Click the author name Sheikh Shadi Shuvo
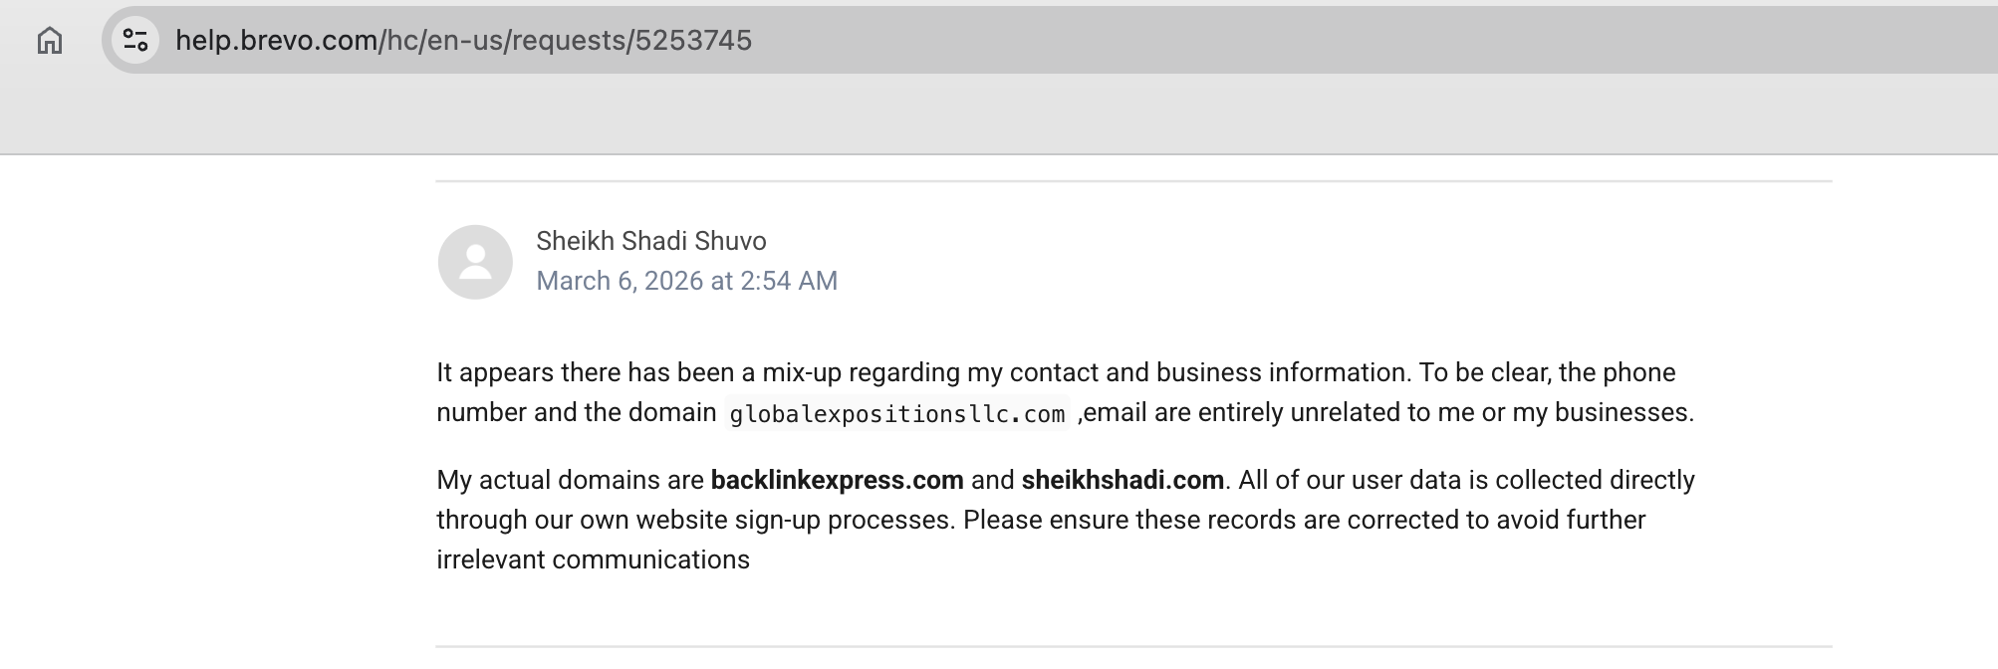1998x669 pixels. pos(650,242)
